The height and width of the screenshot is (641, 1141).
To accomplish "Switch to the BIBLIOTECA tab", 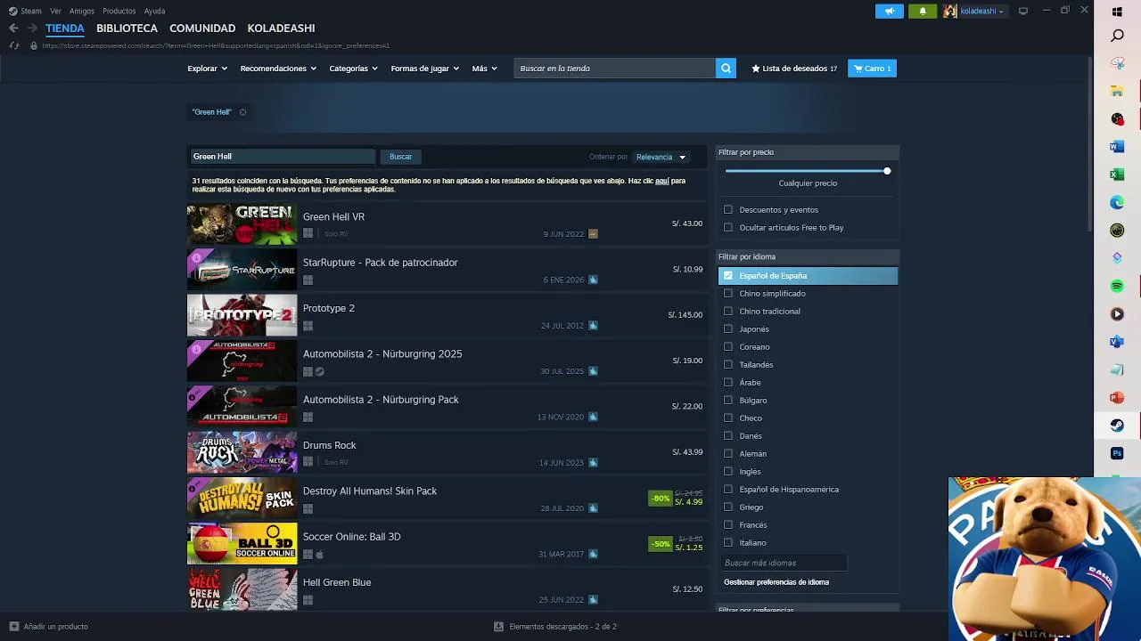I will coord(127,28).
